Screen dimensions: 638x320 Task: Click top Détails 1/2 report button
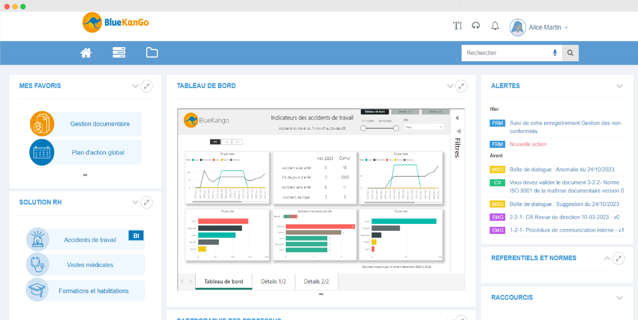[x=405, y=111]
